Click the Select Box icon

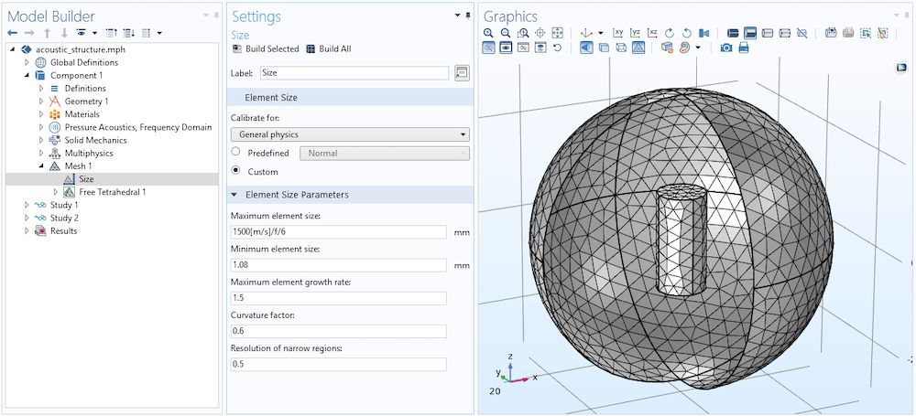[x=866, y=33]
